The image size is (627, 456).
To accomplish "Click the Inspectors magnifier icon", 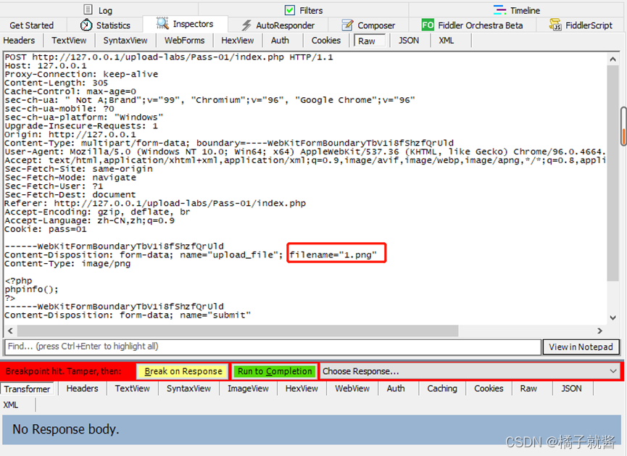I will [x=162, y=24].
